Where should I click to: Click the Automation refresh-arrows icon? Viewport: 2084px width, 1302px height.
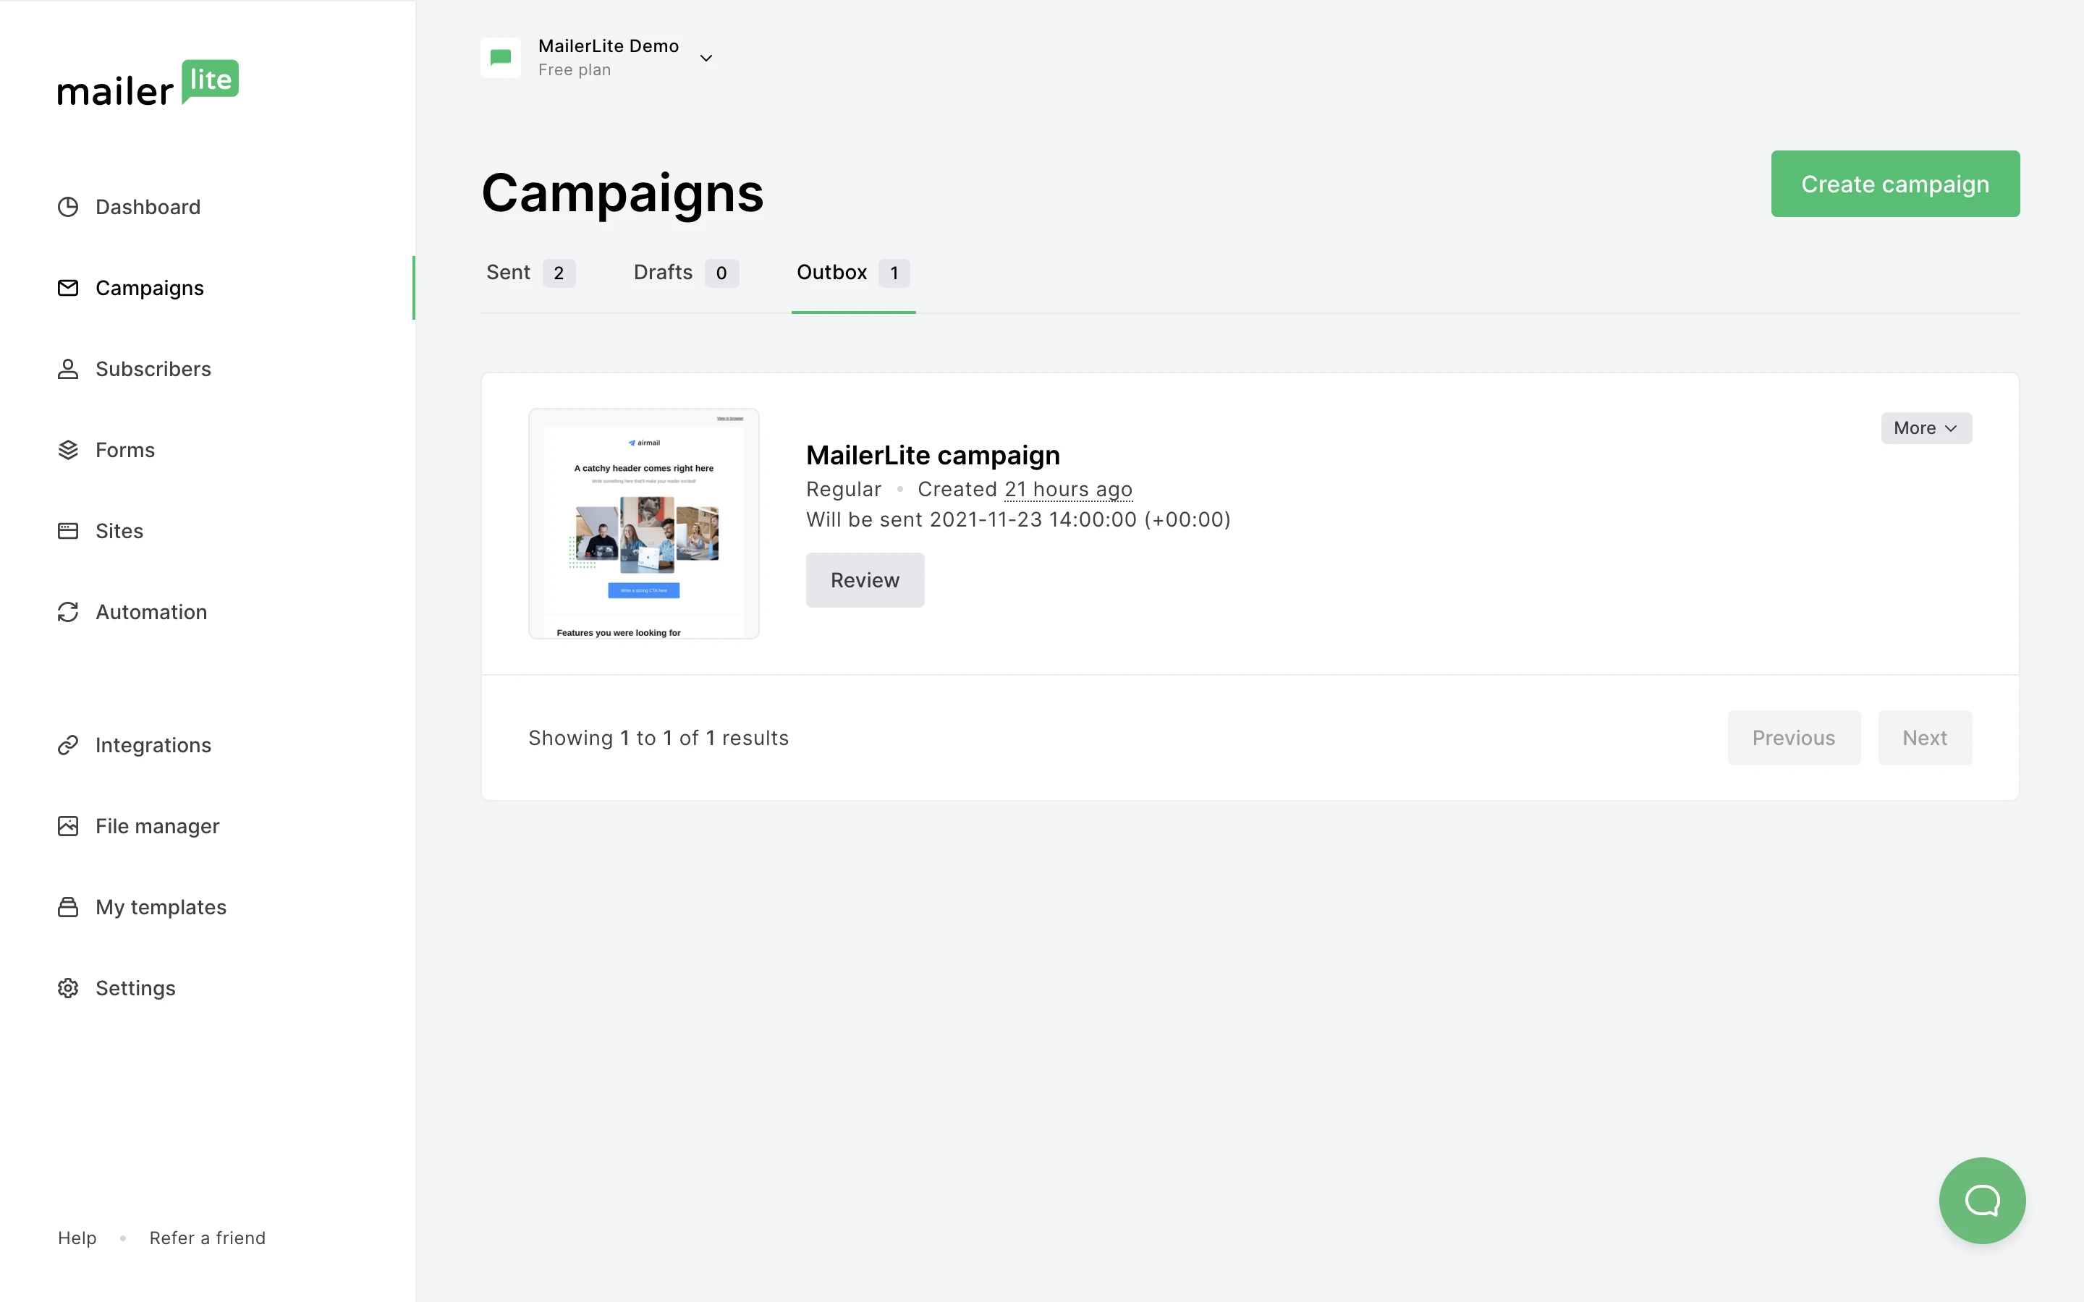click(68, 612)
